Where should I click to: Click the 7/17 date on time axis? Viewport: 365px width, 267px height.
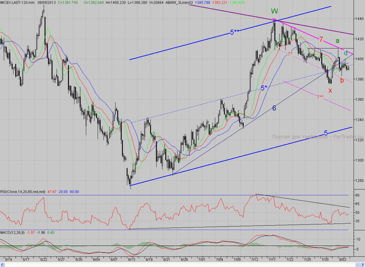tap(272, 259)
